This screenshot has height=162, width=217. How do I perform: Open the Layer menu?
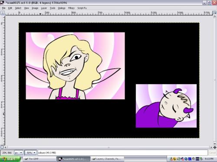[44, 8]
